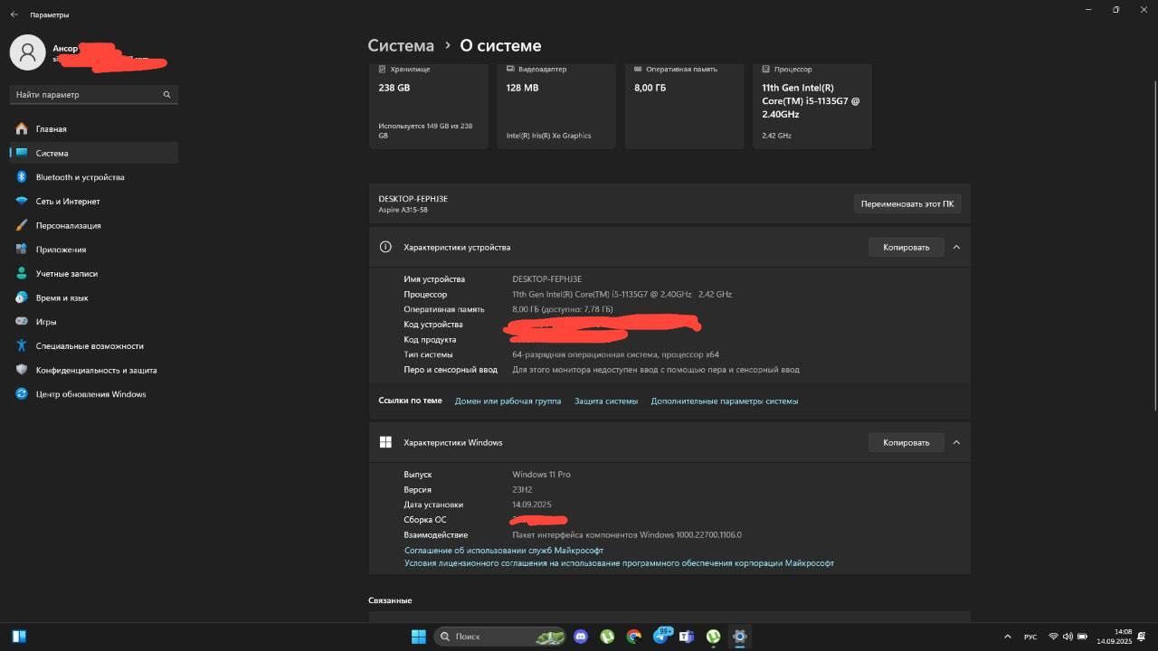Viewport: 1158px width, 651px height.
Task: Click the DESKTOP-FEPHJ3E device name value
Action: coord(546,279)
